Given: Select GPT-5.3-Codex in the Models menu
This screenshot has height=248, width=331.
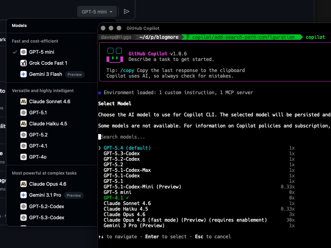Looking at the screenshot, I should click(47, 218).
